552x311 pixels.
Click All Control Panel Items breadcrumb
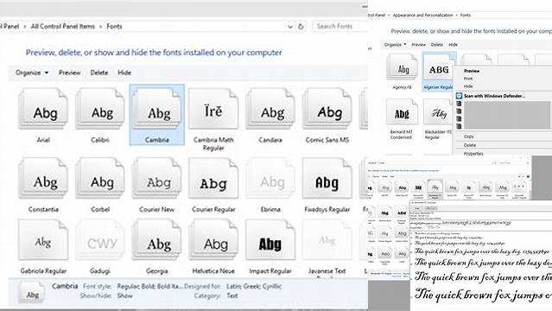63,27
